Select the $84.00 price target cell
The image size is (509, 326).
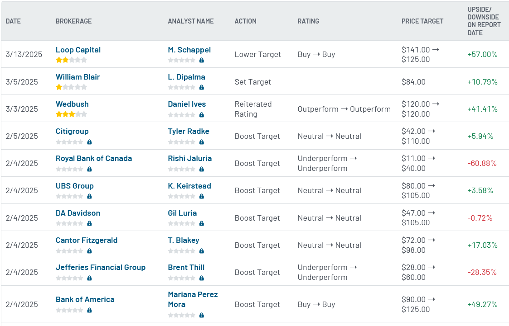coord(413,82)
